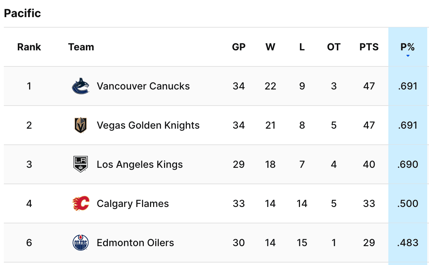Sort table by GP column header
Viewport: 429px width, 265px height.
pyautogui.click(x=239, y=47)
